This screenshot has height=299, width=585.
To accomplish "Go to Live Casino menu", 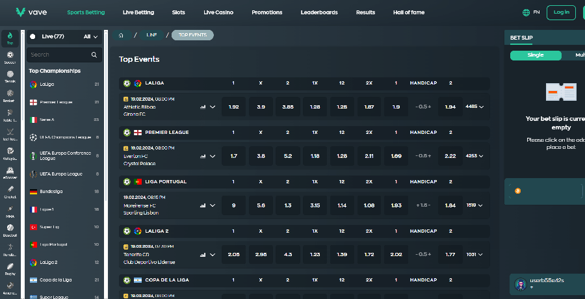I will tap(218, 12).
